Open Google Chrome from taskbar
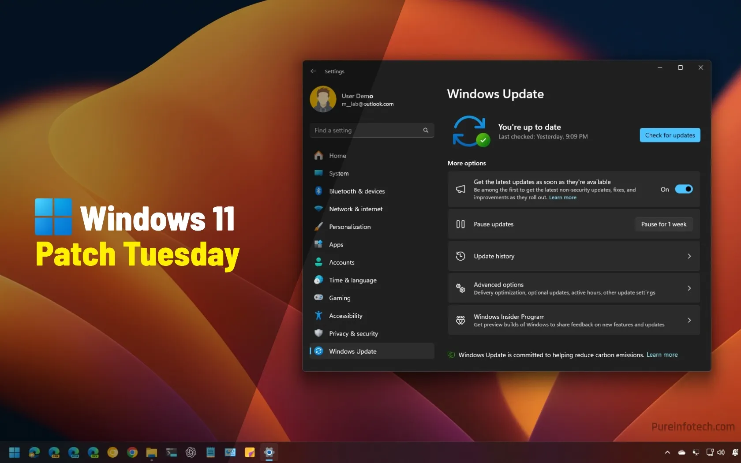741x463 pixels. [132, 452]
